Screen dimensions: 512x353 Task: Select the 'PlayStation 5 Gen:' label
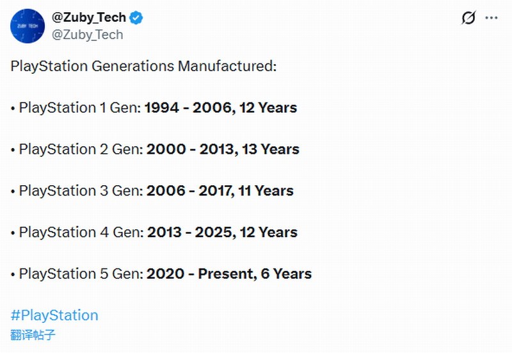(x=81, y=274)
